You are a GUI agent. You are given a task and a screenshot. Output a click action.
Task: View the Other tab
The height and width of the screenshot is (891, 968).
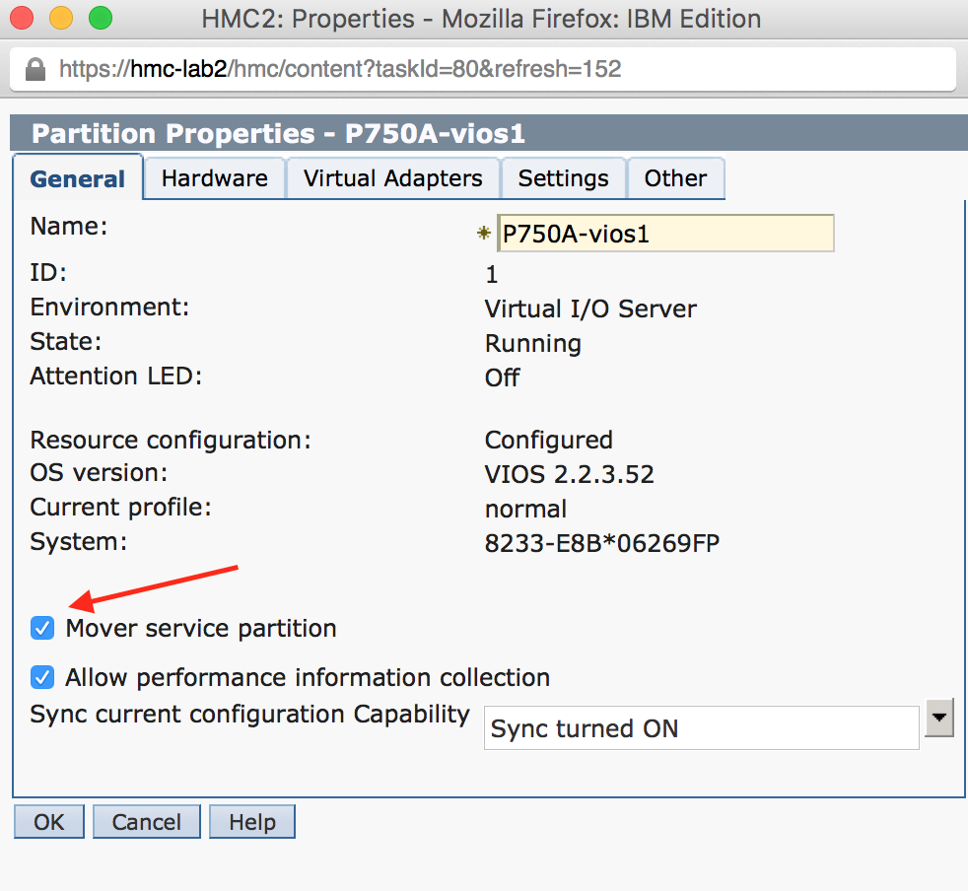[x=676, y=178]
